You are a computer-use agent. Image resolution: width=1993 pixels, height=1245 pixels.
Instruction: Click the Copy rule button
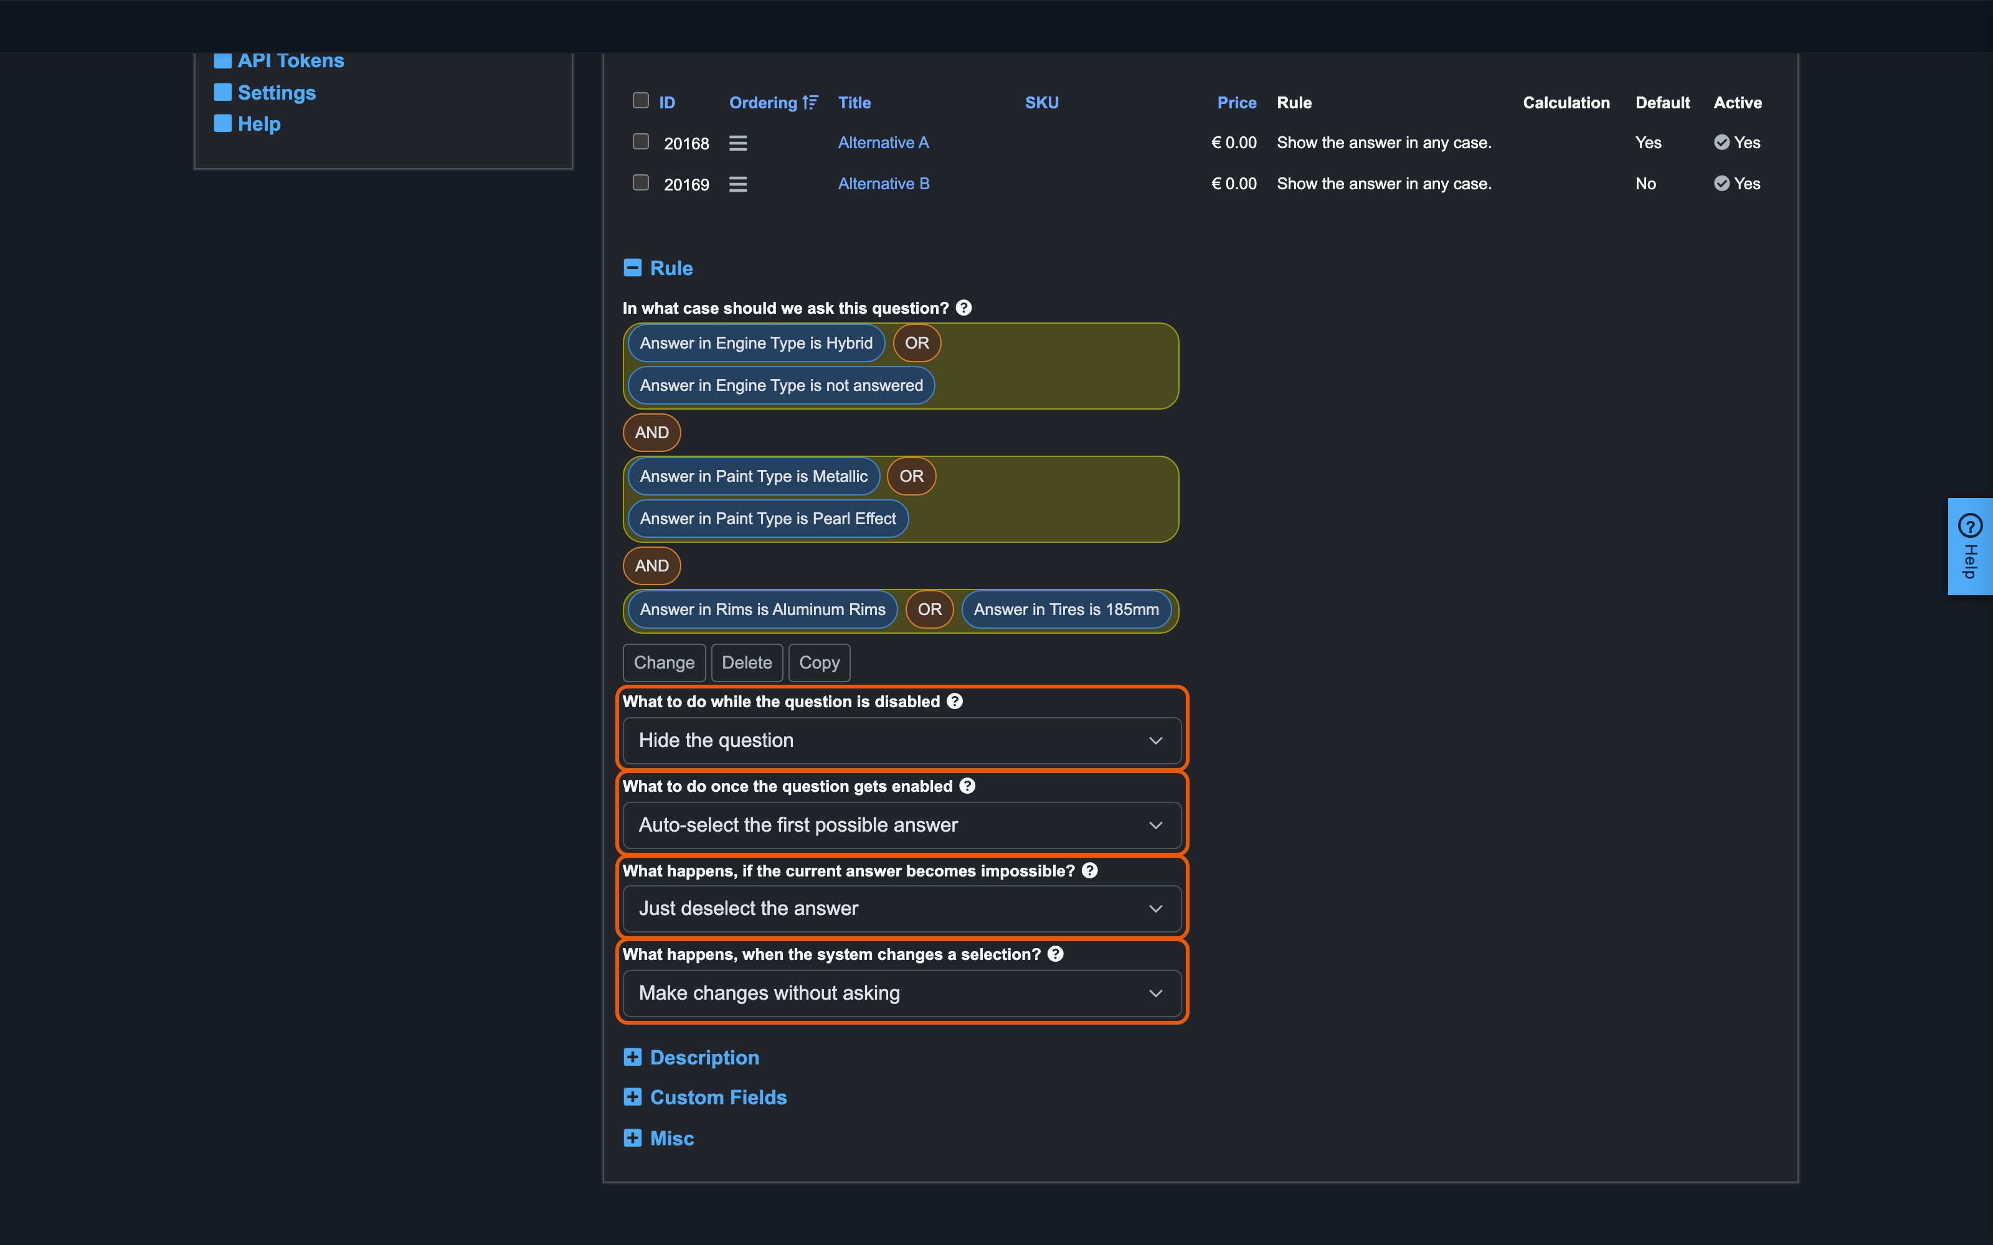[820, 663]
